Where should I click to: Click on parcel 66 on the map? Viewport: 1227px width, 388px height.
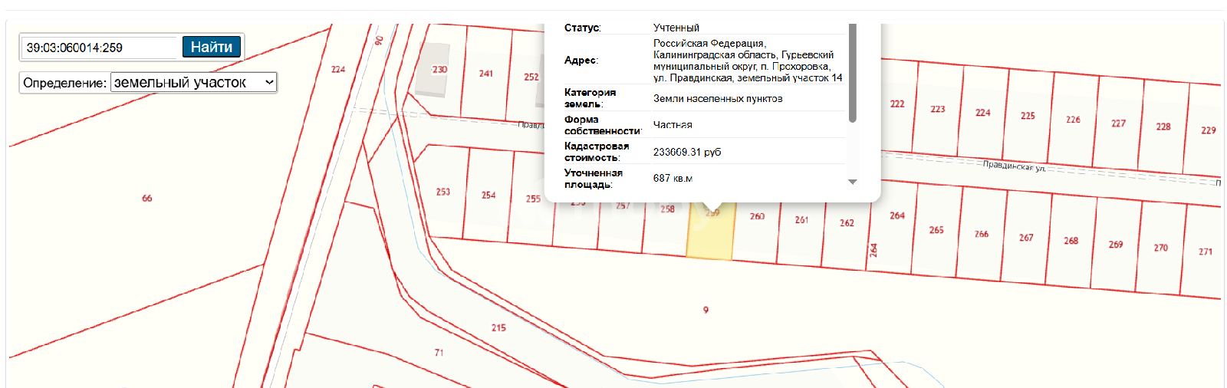(146, 198)
